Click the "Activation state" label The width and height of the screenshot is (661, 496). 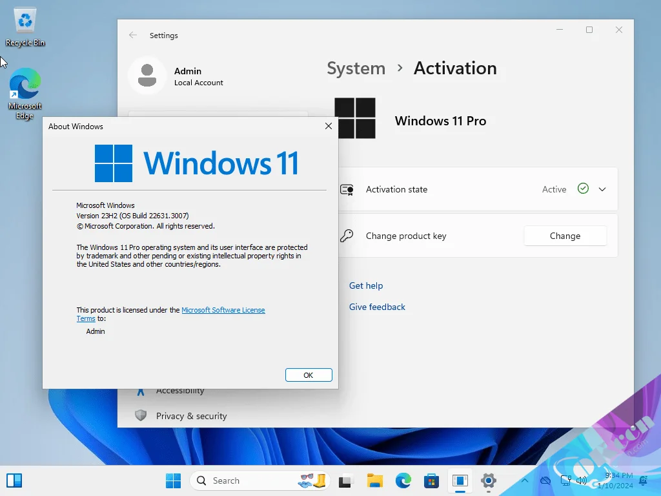[x=397, y=189]
